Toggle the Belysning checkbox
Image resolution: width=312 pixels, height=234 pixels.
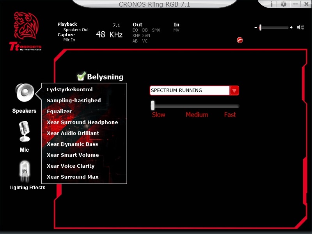coord(81,76)
